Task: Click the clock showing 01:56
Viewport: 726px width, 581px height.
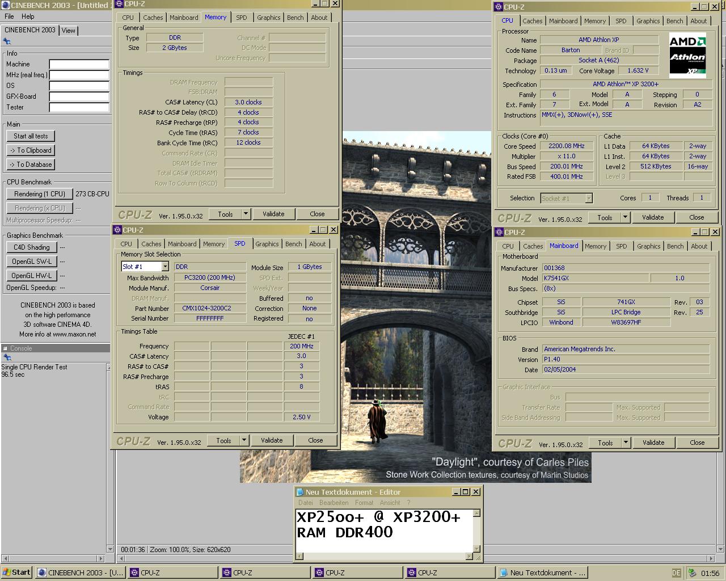Action: click(710, 573)
